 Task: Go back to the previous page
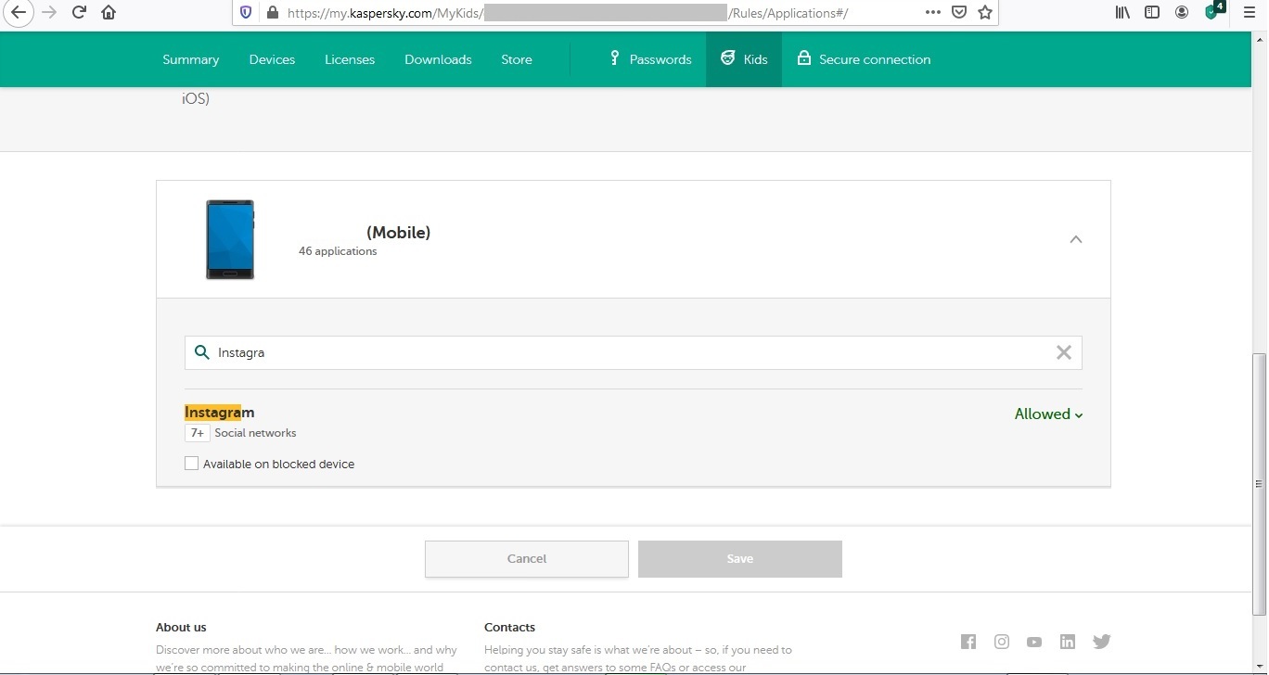point(19,13)
